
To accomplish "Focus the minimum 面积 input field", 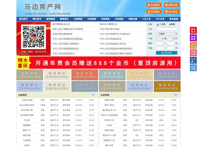I will click(160, 43).
